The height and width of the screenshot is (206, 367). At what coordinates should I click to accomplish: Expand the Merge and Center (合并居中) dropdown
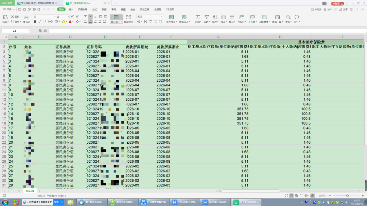tap(121, 22)
